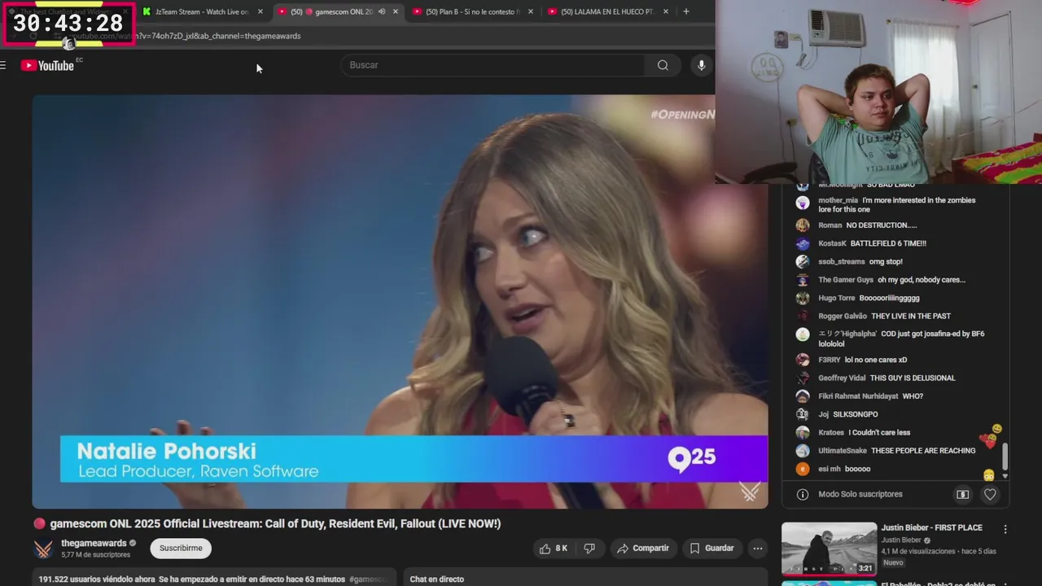Open more actions under the video

tap(758, 549)
